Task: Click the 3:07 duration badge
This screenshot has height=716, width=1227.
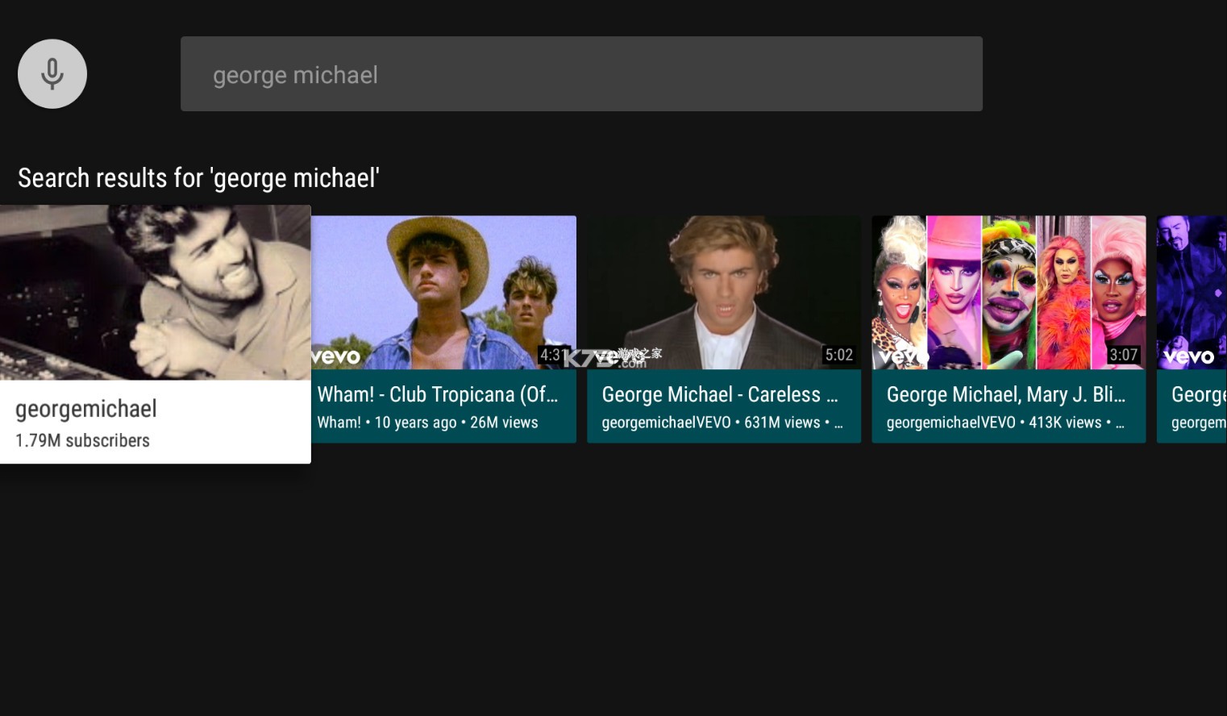Action: click(x=1123, y=355)
